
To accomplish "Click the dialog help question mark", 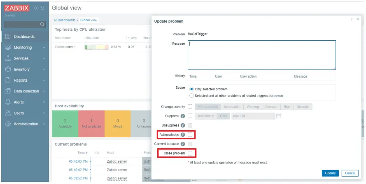I will (x=352, y=19).
